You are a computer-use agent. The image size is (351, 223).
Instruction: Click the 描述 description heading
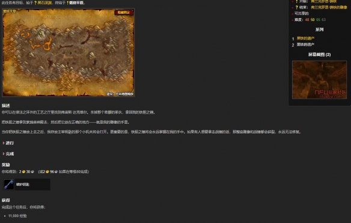[x=6, y=106]
